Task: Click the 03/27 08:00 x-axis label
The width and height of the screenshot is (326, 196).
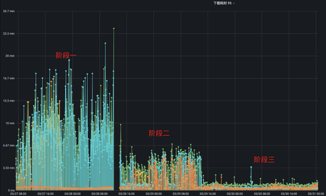Action: point(18,194)
